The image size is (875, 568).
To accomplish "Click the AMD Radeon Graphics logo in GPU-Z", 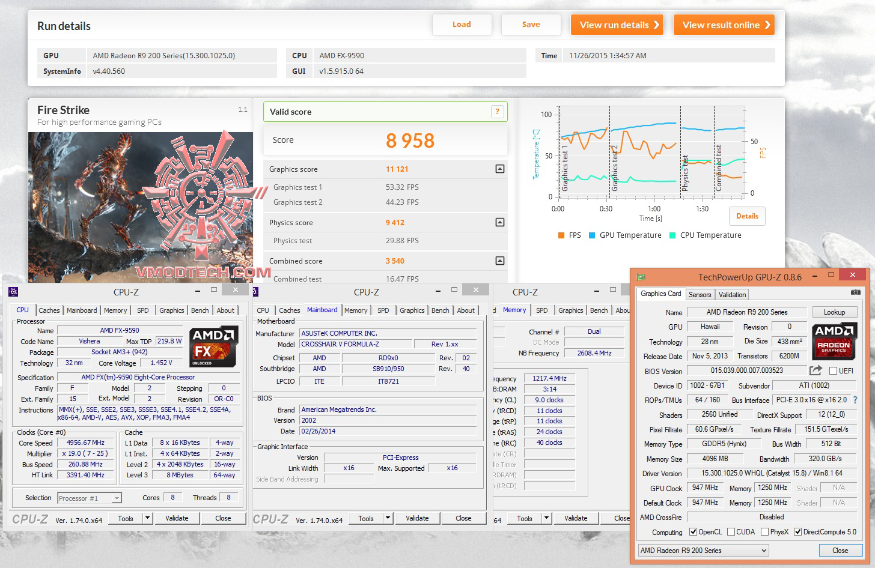I will pyautogui.click(x=834, y=341).
